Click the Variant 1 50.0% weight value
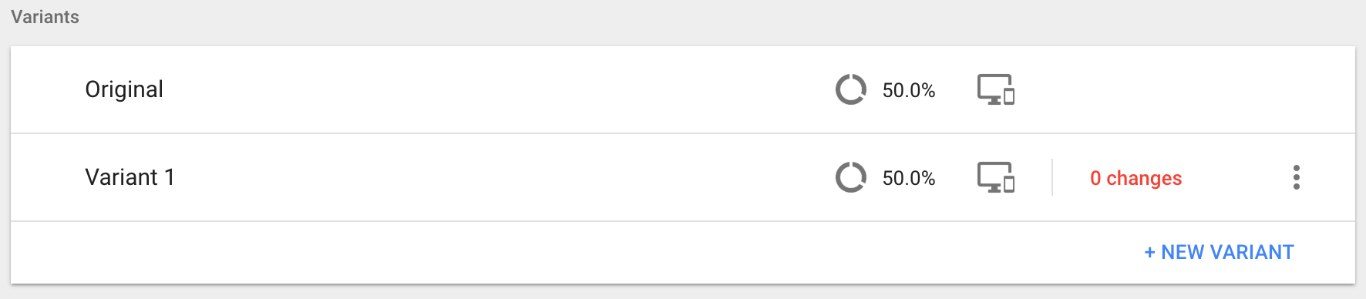The height and width of the screenshot is (299, 1366). click(x=909, y=178)
